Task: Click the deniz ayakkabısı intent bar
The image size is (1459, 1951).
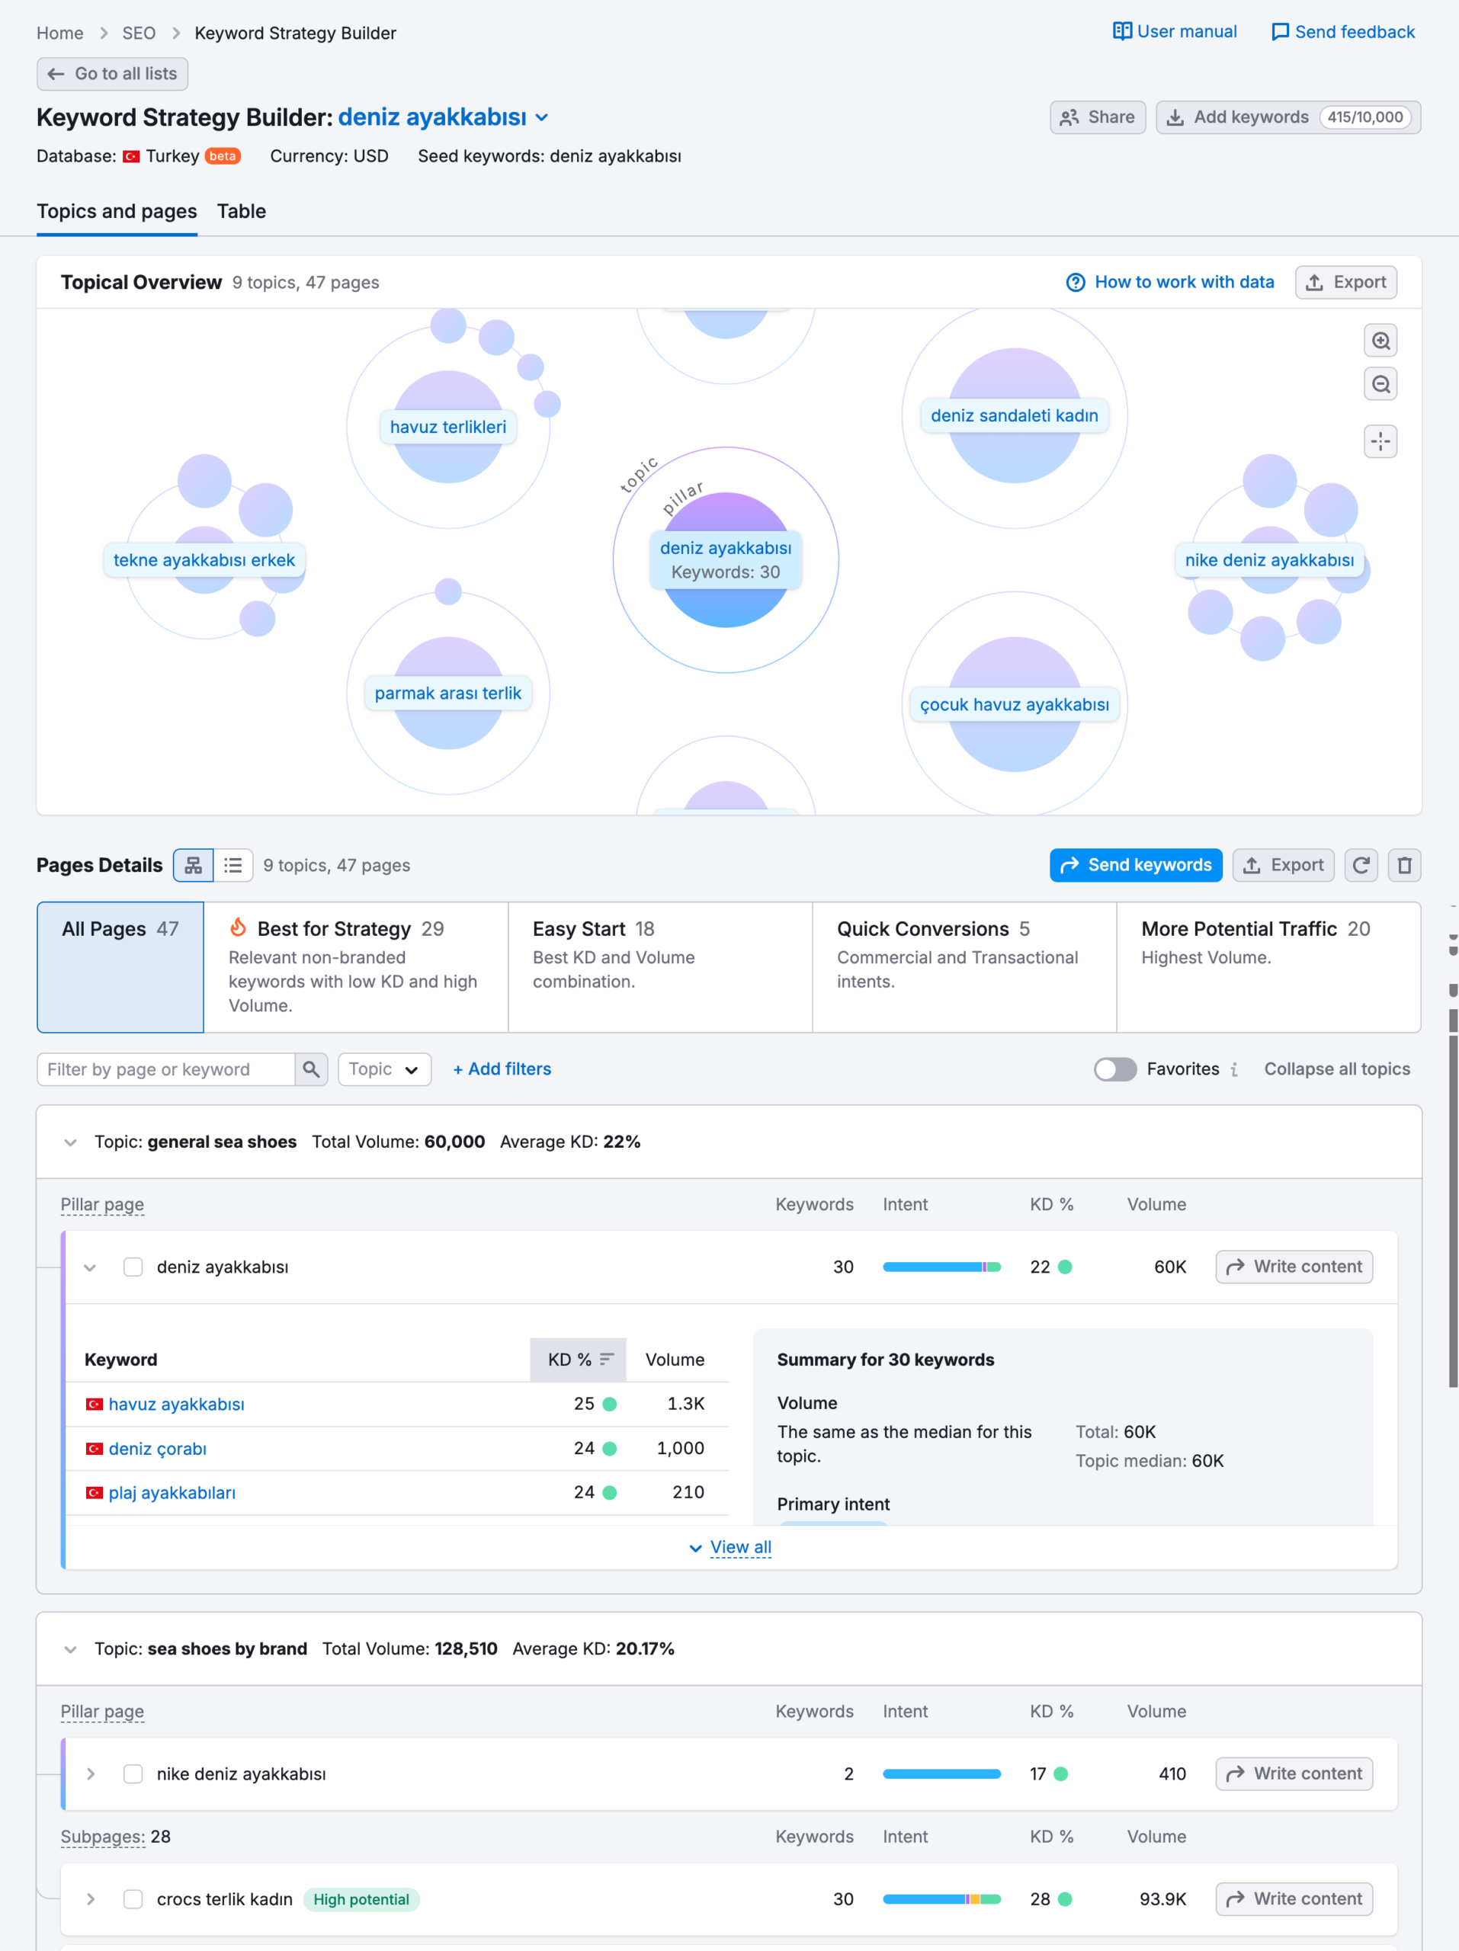Action: tap(941, 1267)
